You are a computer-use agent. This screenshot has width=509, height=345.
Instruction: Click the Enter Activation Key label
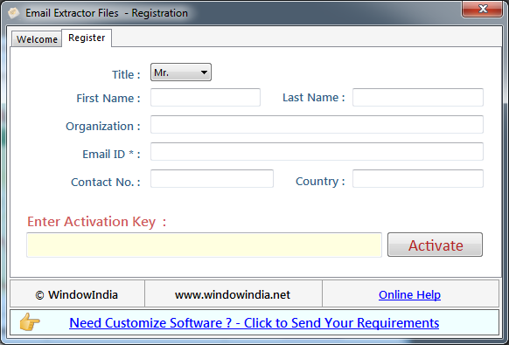97,222
